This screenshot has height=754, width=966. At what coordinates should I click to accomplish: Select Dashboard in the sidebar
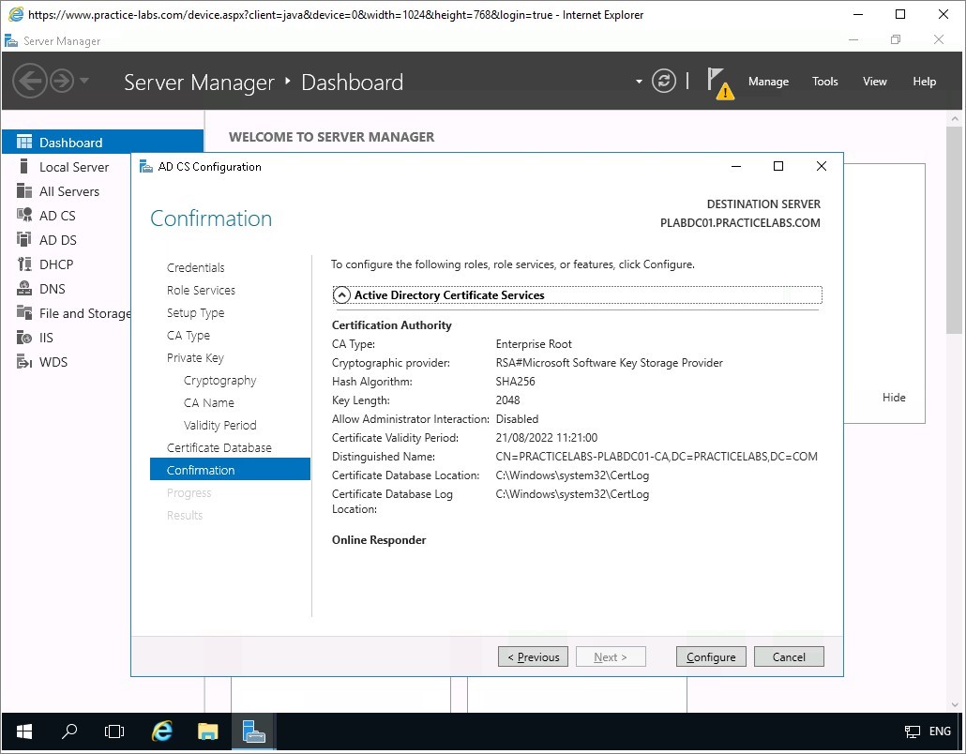point(102,143)
